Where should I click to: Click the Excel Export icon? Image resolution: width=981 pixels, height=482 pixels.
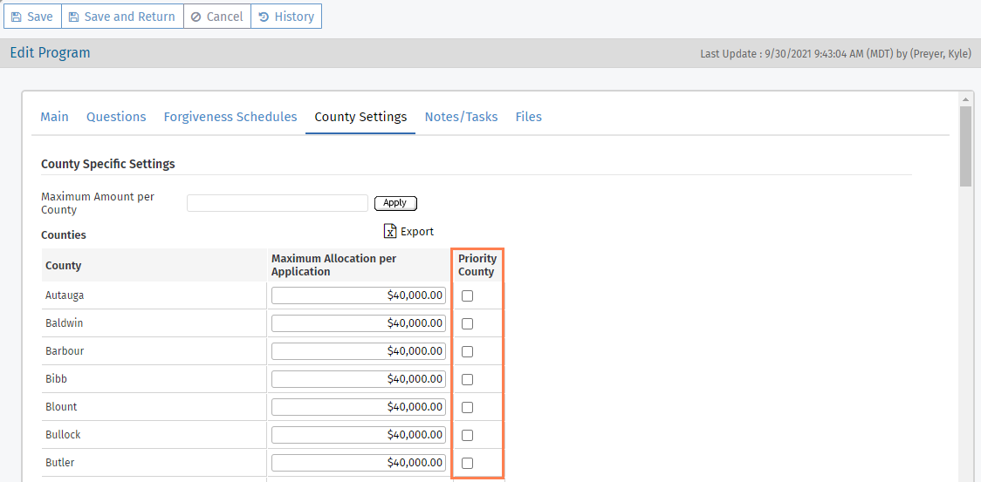(390, 231)
